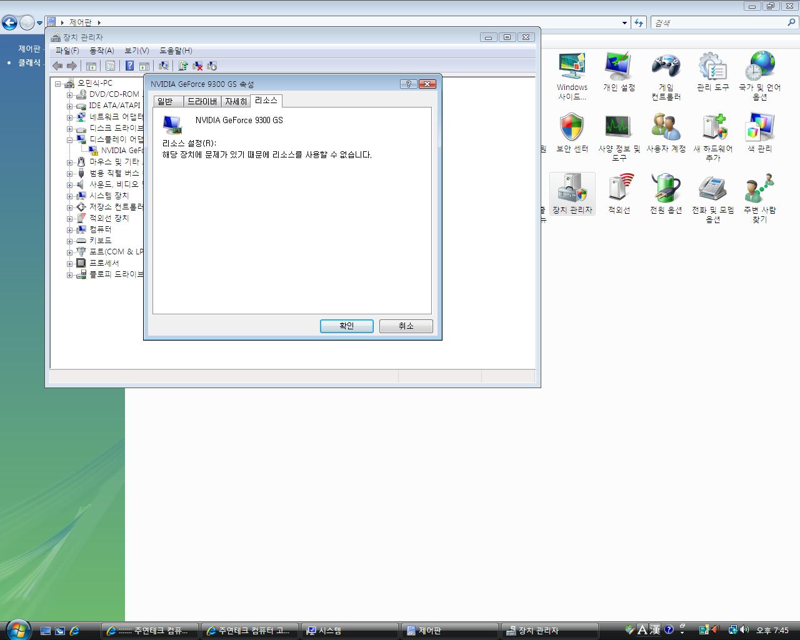Click the uninstall device toolbar icon
Viewport: 800px width, 640px height.
pos(197,66)
